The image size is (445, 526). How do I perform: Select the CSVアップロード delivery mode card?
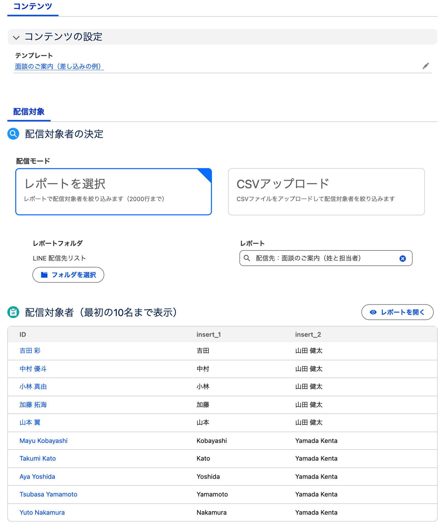coord(326,192)
